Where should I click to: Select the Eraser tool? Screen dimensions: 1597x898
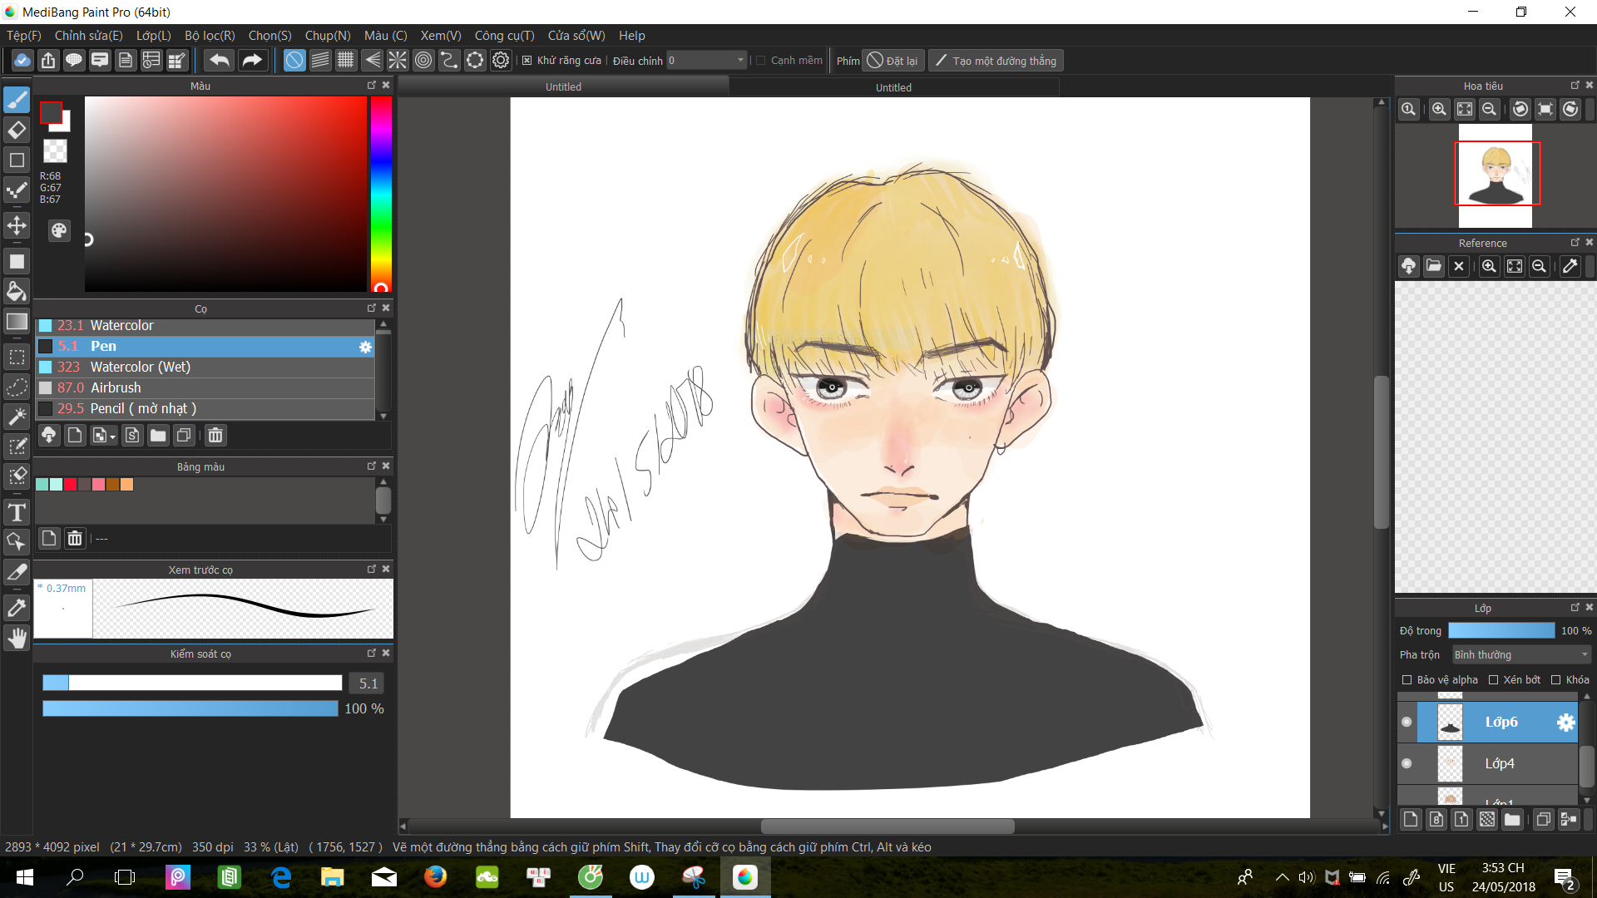(x=17, y=130)
